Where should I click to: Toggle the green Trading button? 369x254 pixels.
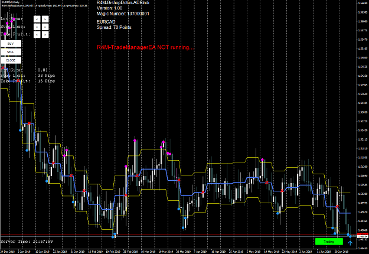[329, 242]
